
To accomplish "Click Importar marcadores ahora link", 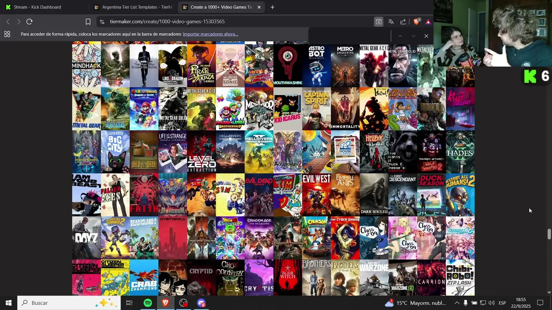I will pos(210,34).
